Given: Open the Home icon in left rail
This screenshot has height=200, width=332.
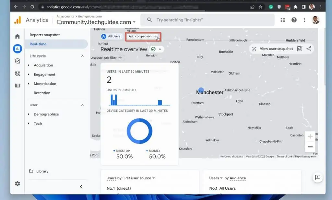Looking at the screenshot, I should click(x=18, y=36).
